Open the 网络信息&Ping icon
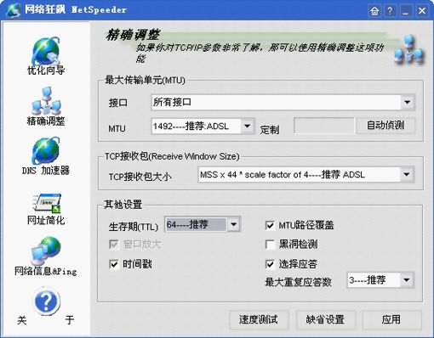The width and height of the screenshot is (434, 338). [46, 251]
